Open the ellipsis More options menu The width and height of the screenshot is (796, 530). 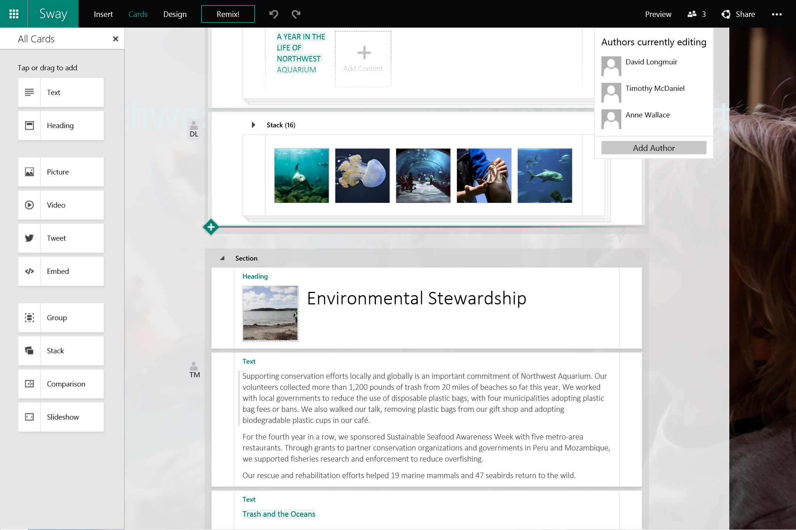[777, 14]
